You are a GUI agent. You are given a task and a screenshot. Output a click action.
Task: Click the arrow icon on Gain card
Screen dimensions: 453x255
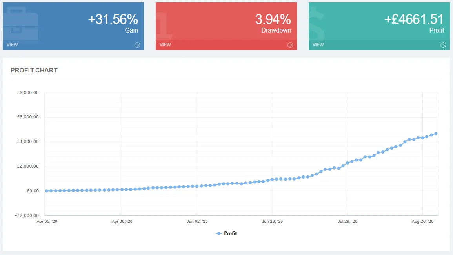(137, 45)
